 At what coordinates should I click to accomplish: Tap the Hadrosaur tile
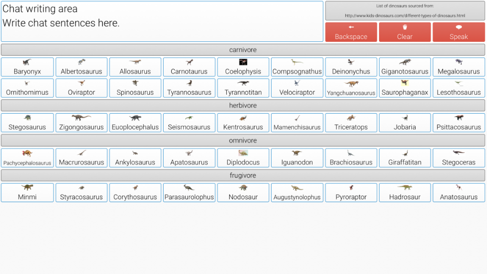pyautogui.click(x=405, y=193)
